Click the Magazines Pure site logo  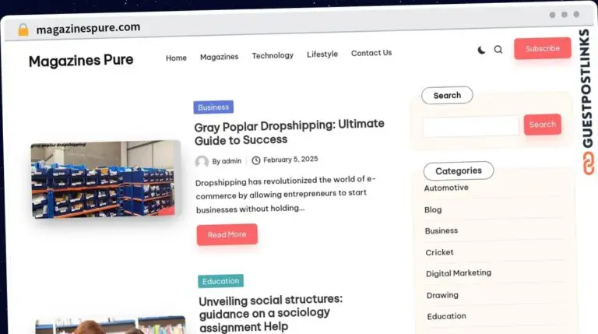click(81, 60)
